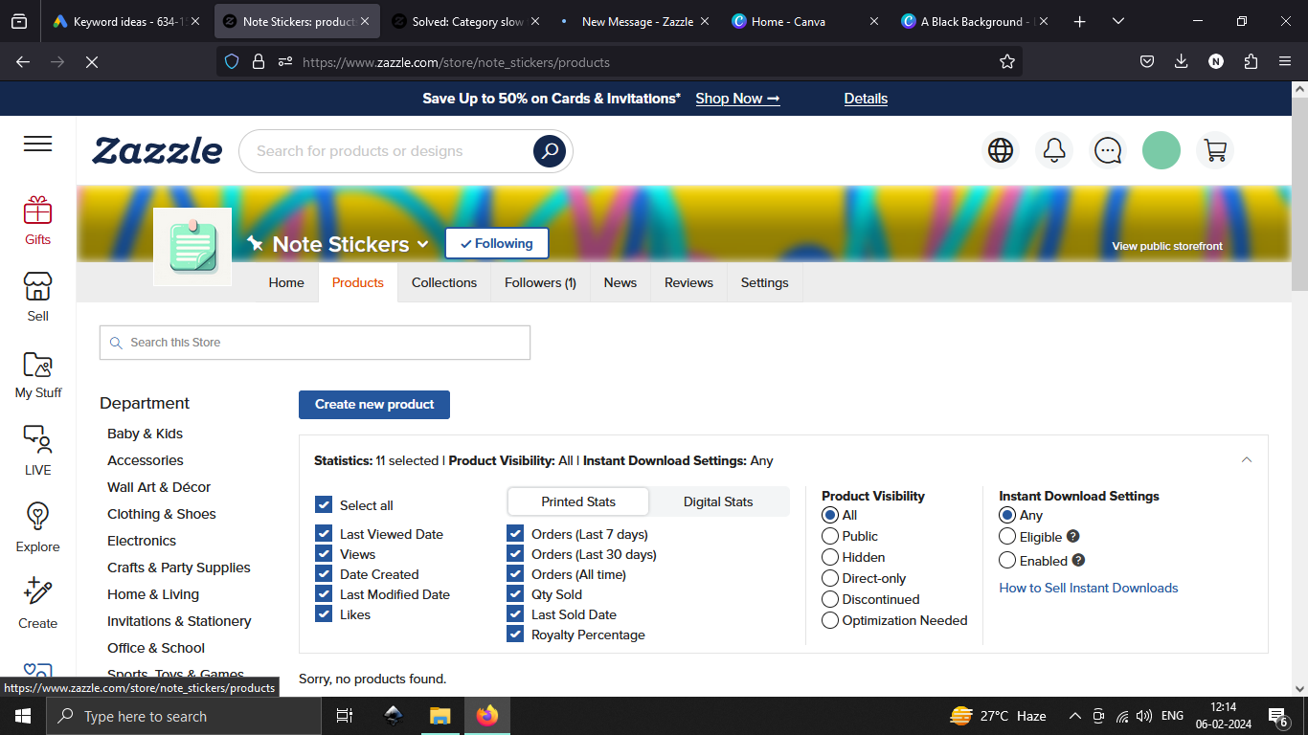Viewport: 1308px width, 735px height.
Task: Uncheck Orders (Last 7 days)
Action: click(515, 534)
